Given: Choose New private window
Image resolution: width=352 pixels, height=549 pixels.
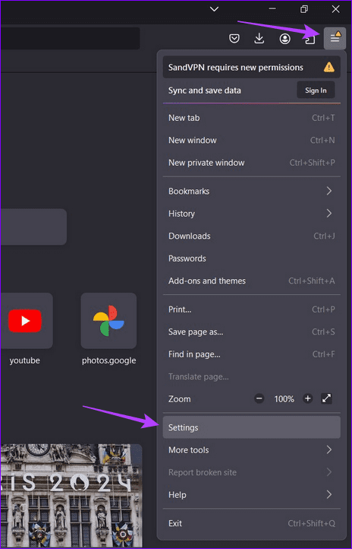Looking at the screenshot, I should tap(251, 163).
